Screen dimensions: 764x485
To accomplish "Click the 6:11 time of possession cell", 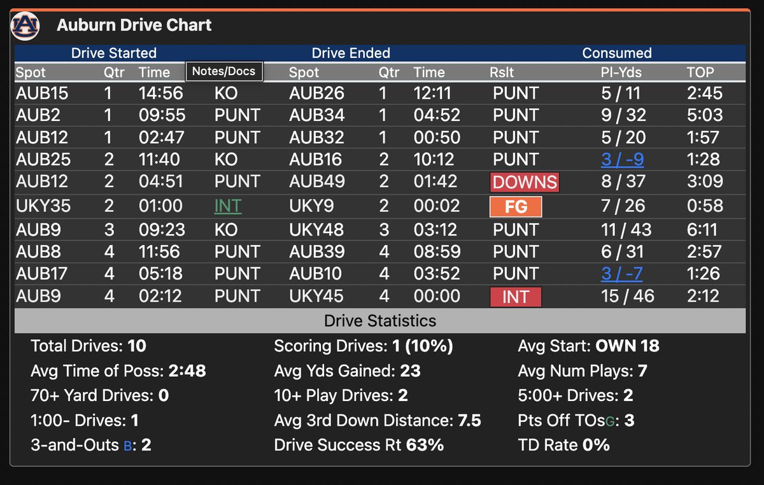I will [703, 229].
